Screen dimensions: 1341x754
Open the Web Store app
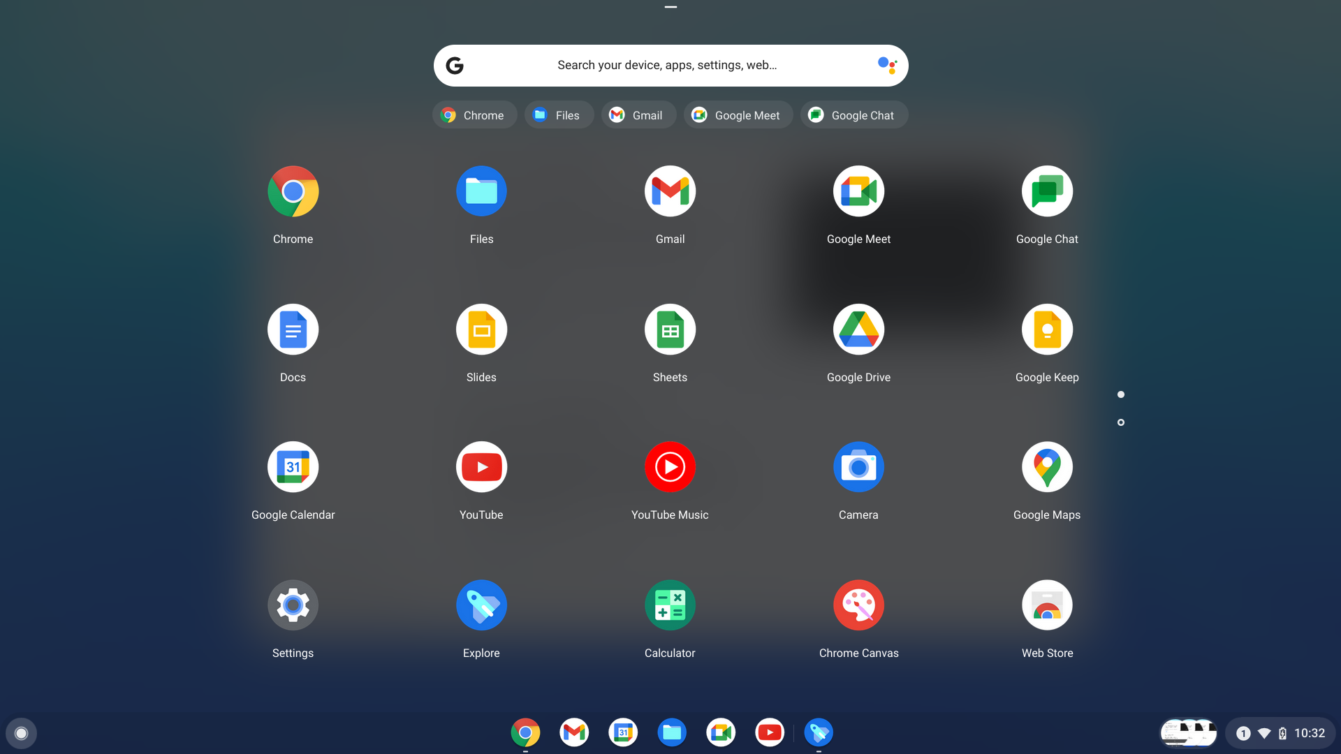1048,605
